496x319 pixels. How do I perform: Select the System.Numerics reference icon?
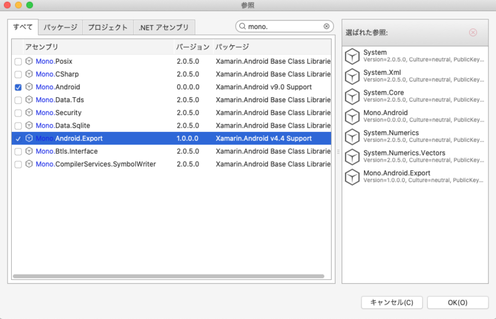click(x=352, y=136)
